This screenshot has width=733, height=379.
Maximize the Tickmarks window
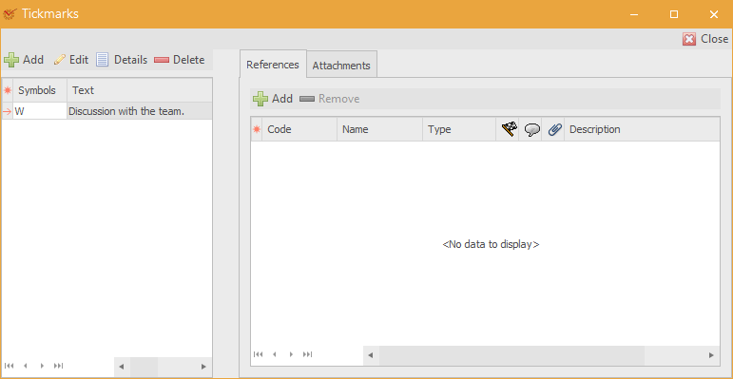click(x=674, y=14)
